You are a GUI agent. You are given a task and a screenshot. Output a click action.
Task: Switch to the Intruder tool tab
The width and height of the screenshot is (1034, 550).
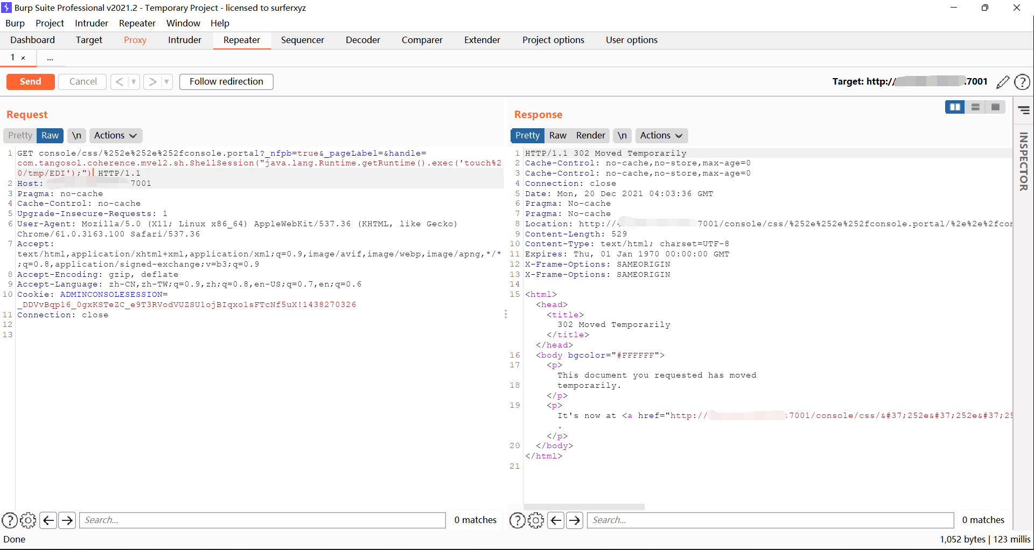185,40
